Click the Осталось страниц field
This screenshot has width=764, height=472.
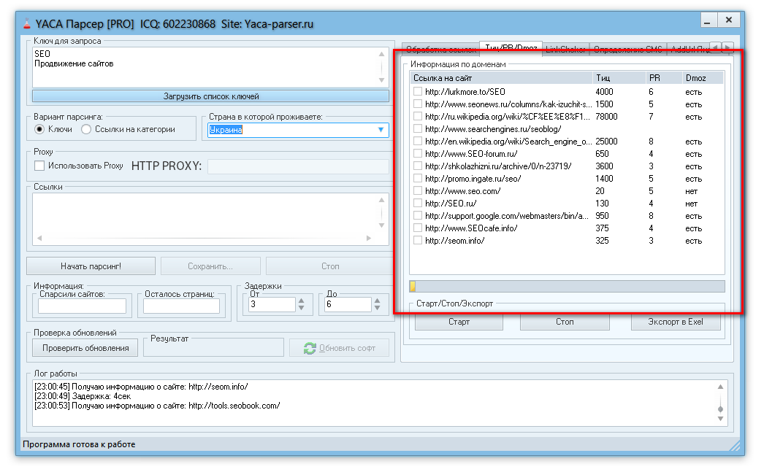(181, 306)
